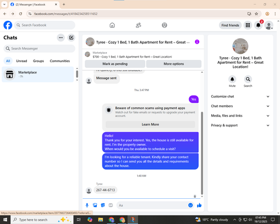Click the listing thumbnail in right panel
This screenshot has width=280, height=224.
(240, 46)
